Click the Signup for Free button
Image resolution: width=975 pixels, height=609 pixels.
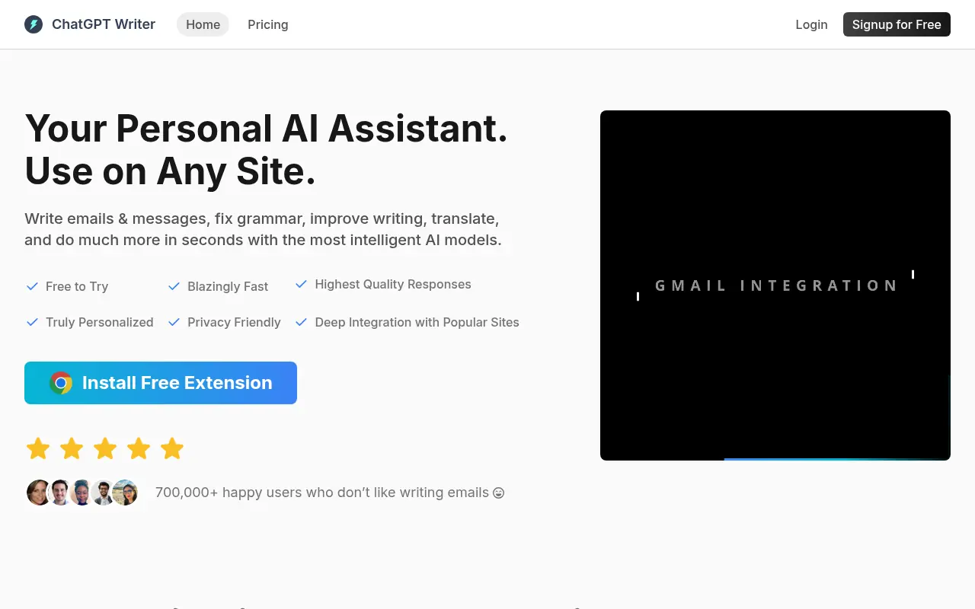click(x=897, y=24)
